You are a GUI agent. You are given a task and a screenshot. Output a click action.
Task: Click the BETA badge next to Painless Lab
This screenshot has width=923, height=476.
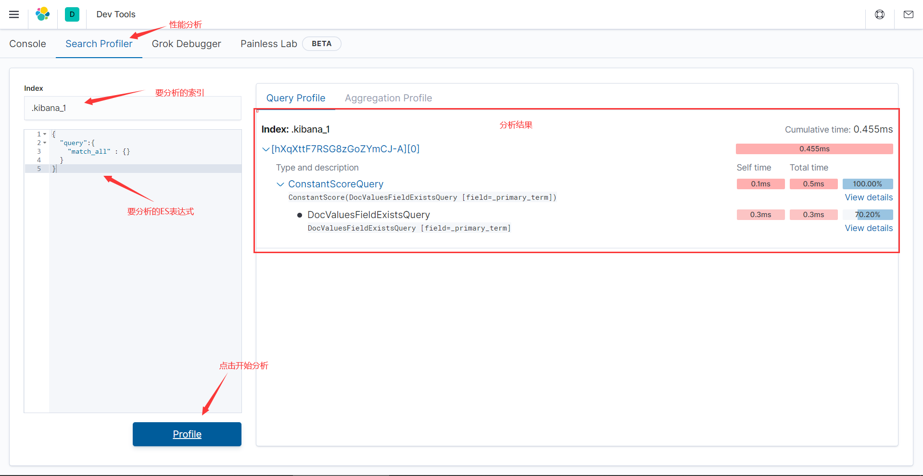click(x=321, y=43)
